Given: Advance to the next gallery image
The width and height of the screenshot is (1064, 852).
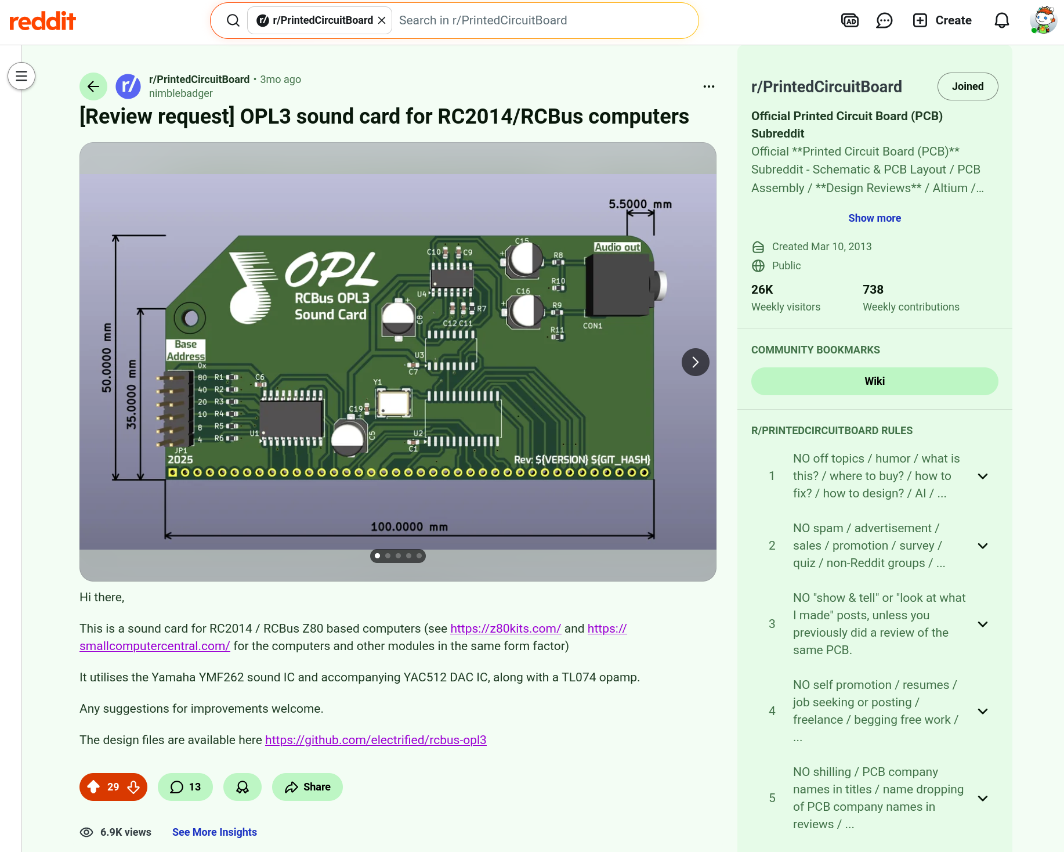Looking at the screenshot, I should coord(695,362).
